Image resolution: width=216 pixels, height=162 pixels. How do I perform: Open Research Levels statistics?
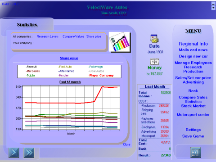pyautogui.click(x=48, y=36)
